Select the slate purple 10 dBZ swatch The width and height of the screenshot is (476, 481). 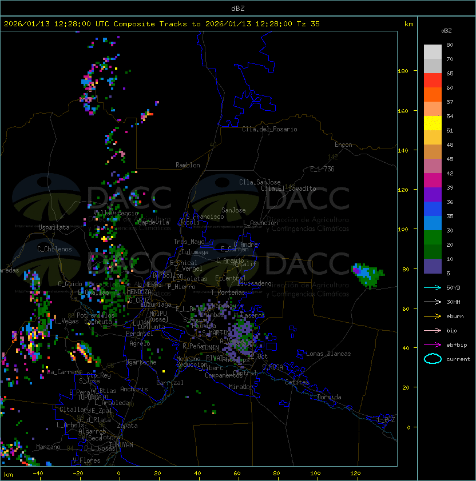[433, 266]
